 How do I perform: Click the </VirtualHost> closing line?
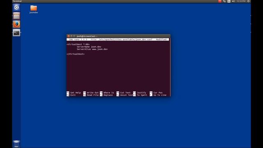[x=76, y=54]
